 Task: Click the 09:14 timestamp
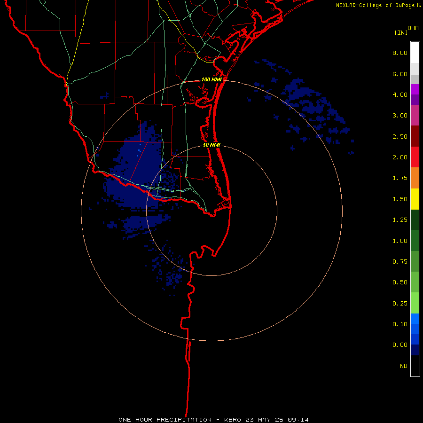click(x=298, y=420)
